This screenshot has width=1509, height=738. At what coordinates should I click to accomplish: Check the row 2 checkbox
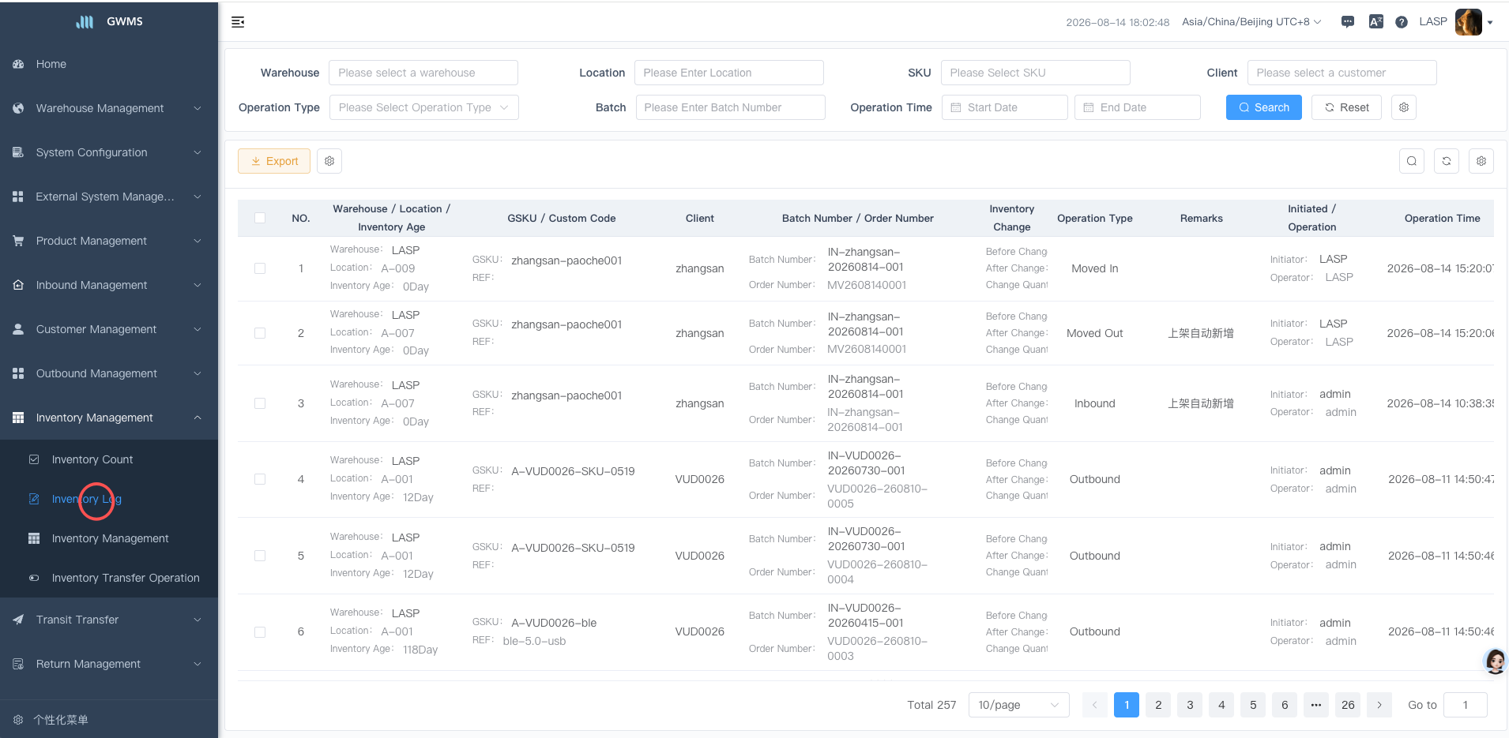click(x=260, y=333)
